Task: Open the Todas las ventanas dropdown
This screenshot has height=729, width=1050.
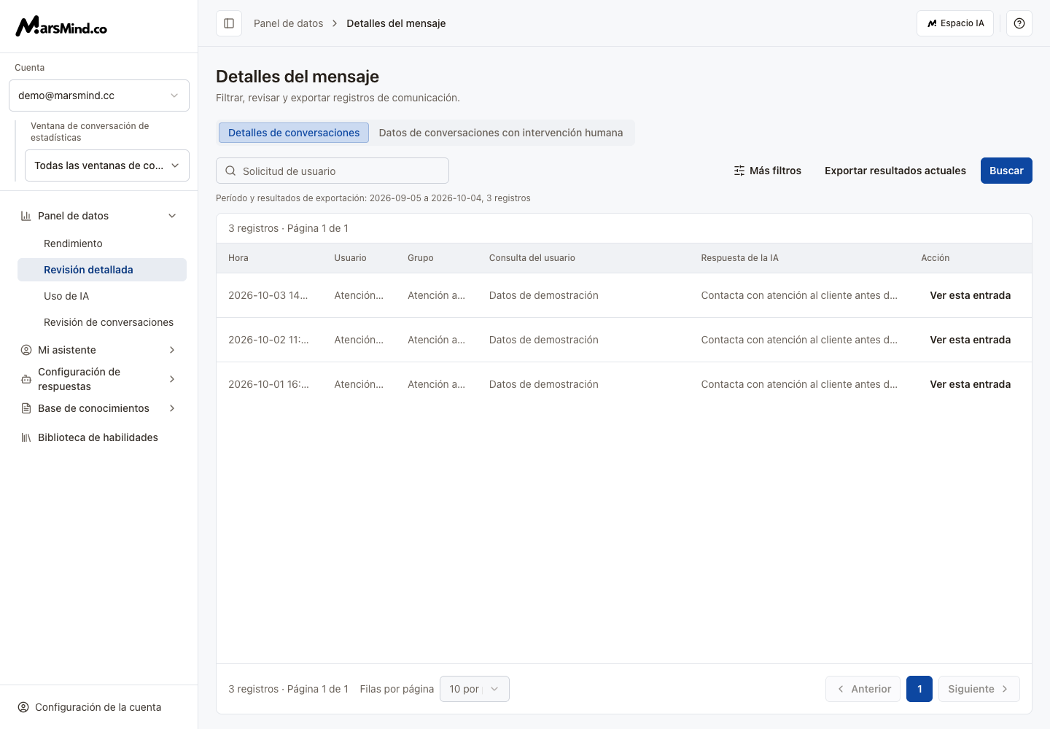Action: [107, 165]
